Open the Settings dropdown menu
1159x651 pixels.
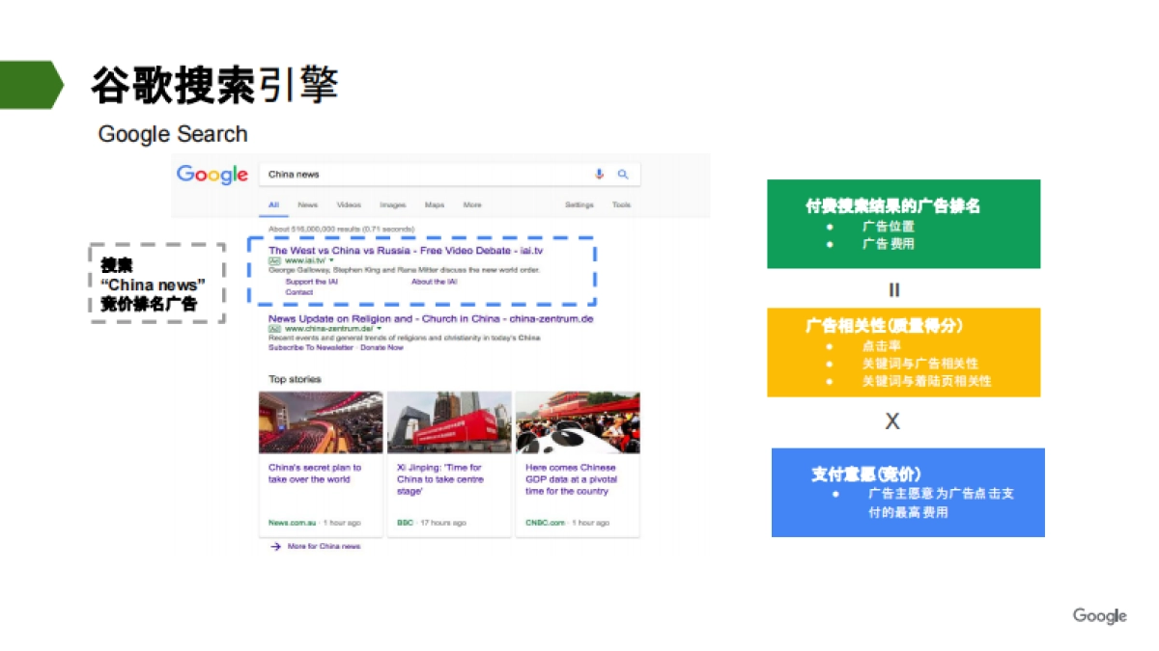point(579,204)
